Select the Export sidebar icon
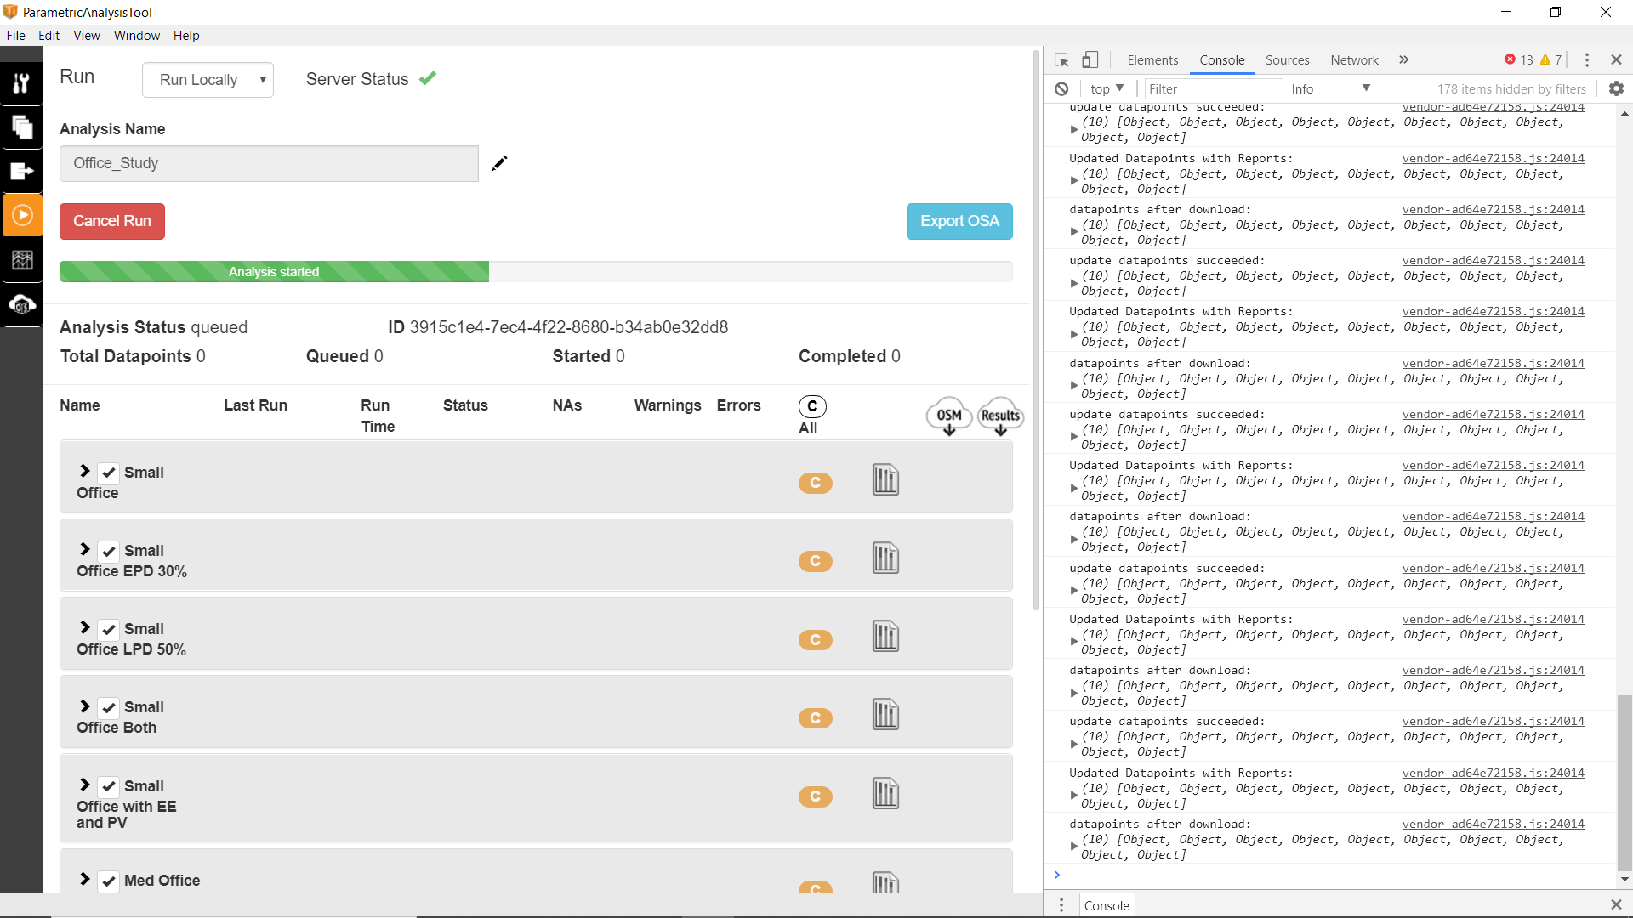The height and width of the screenshot is (918, 1633). pos(22,171)
